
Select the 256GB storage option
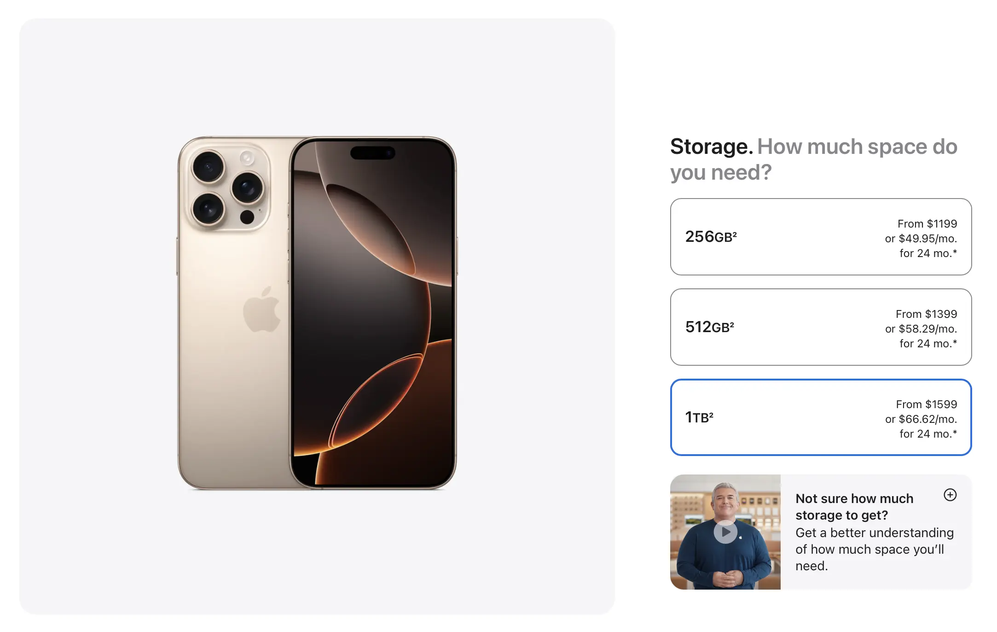821,237
